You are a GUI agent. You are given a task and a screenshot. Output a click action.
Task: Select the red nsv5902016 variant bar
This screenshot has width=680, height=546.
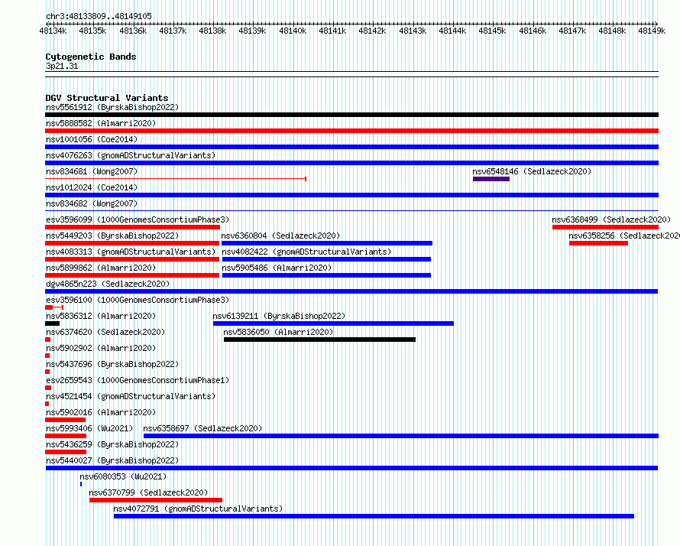(x=66, y=420)
